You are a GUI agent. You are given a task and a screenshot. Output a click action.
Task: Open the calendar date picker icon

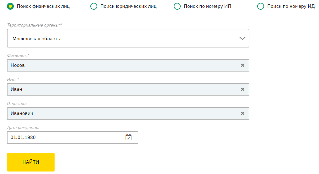click(129, 137)
